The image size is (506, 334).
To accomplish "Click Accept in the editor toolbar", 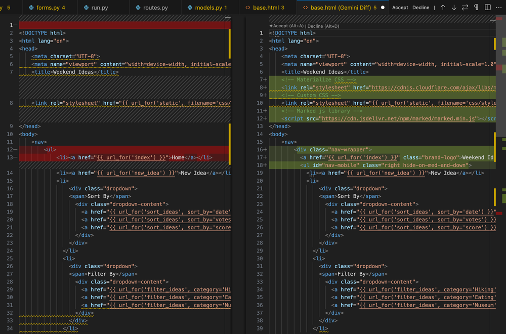I will click(x=400, y=8).
